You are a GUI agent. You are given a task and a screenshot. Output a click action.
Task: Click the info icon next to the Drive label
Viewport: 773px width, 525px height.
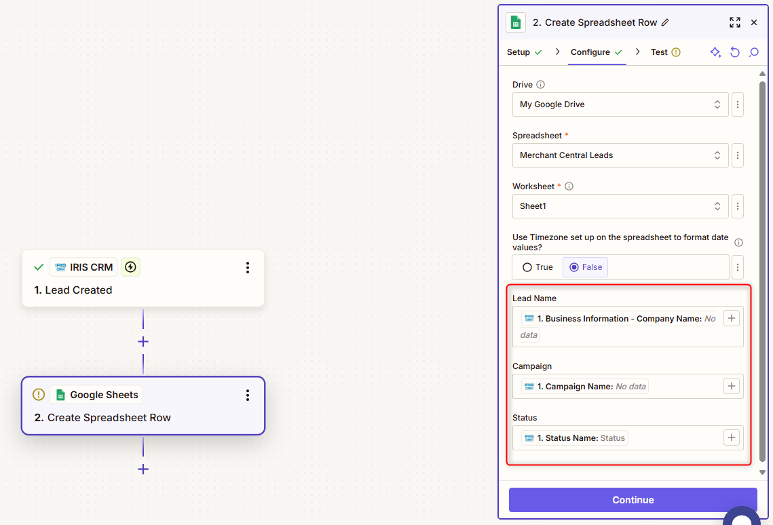point(540,85)
